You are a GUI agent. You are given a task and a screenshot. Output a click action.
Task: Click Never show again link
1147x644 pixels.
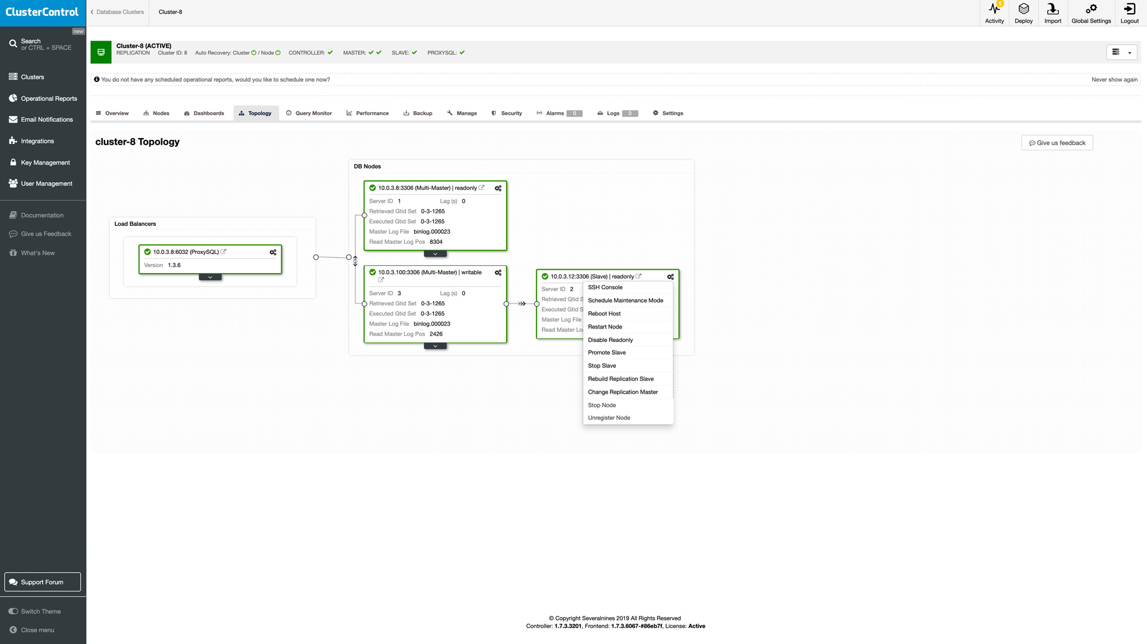pyautogui.click(x=1114, y=79)
